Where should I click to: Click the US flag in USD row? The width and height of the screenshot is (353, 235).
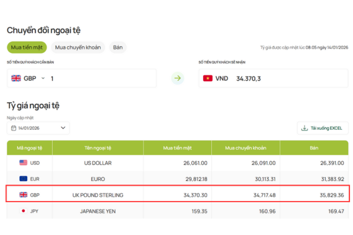[x=24, y=163]
